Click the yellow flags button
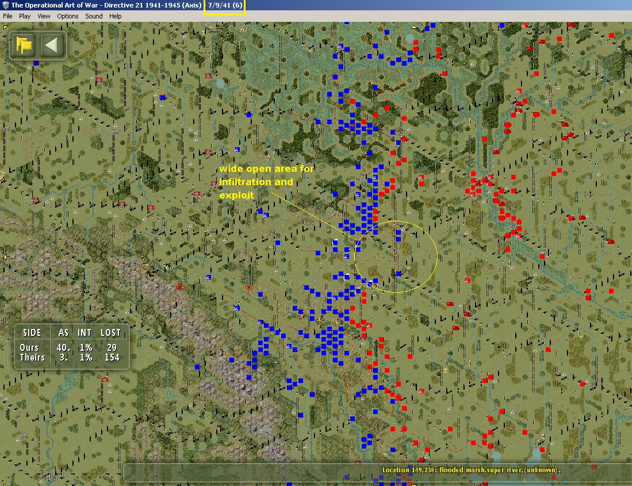This screenshot has width=632, height=486. coord(24,45)
